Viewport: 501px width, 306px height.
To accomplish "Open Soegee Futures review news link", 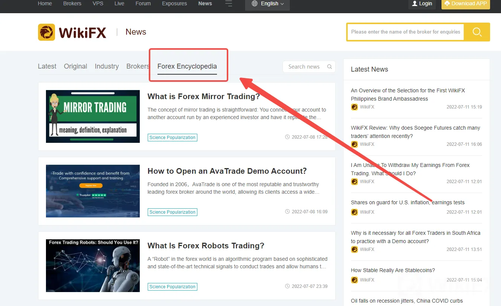I will coord(415,132).
